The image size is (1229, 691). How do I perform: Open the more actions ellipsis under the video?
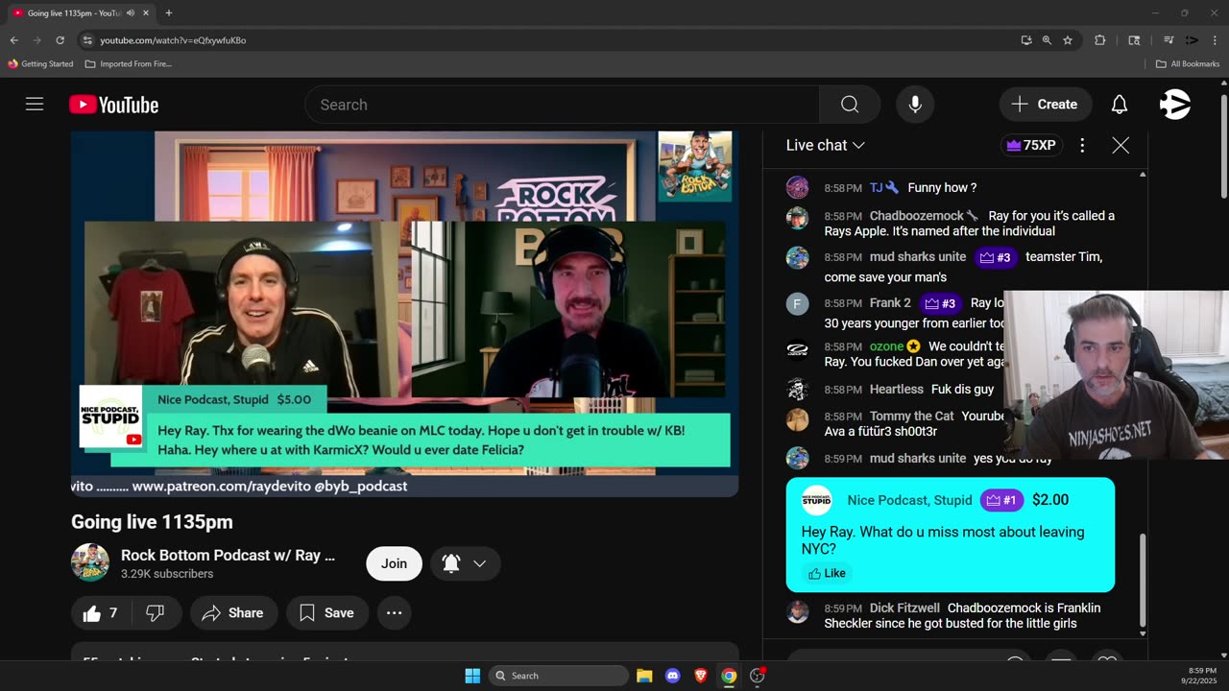pos(395,613)
